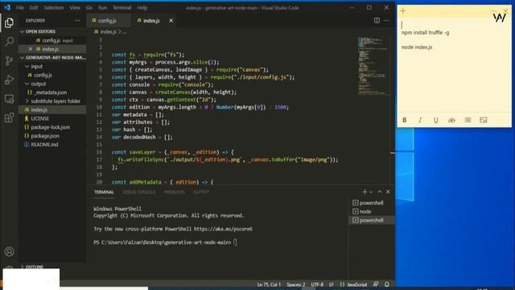Open the View menu
Screen dimensions: 515x290
pos(75,7)
